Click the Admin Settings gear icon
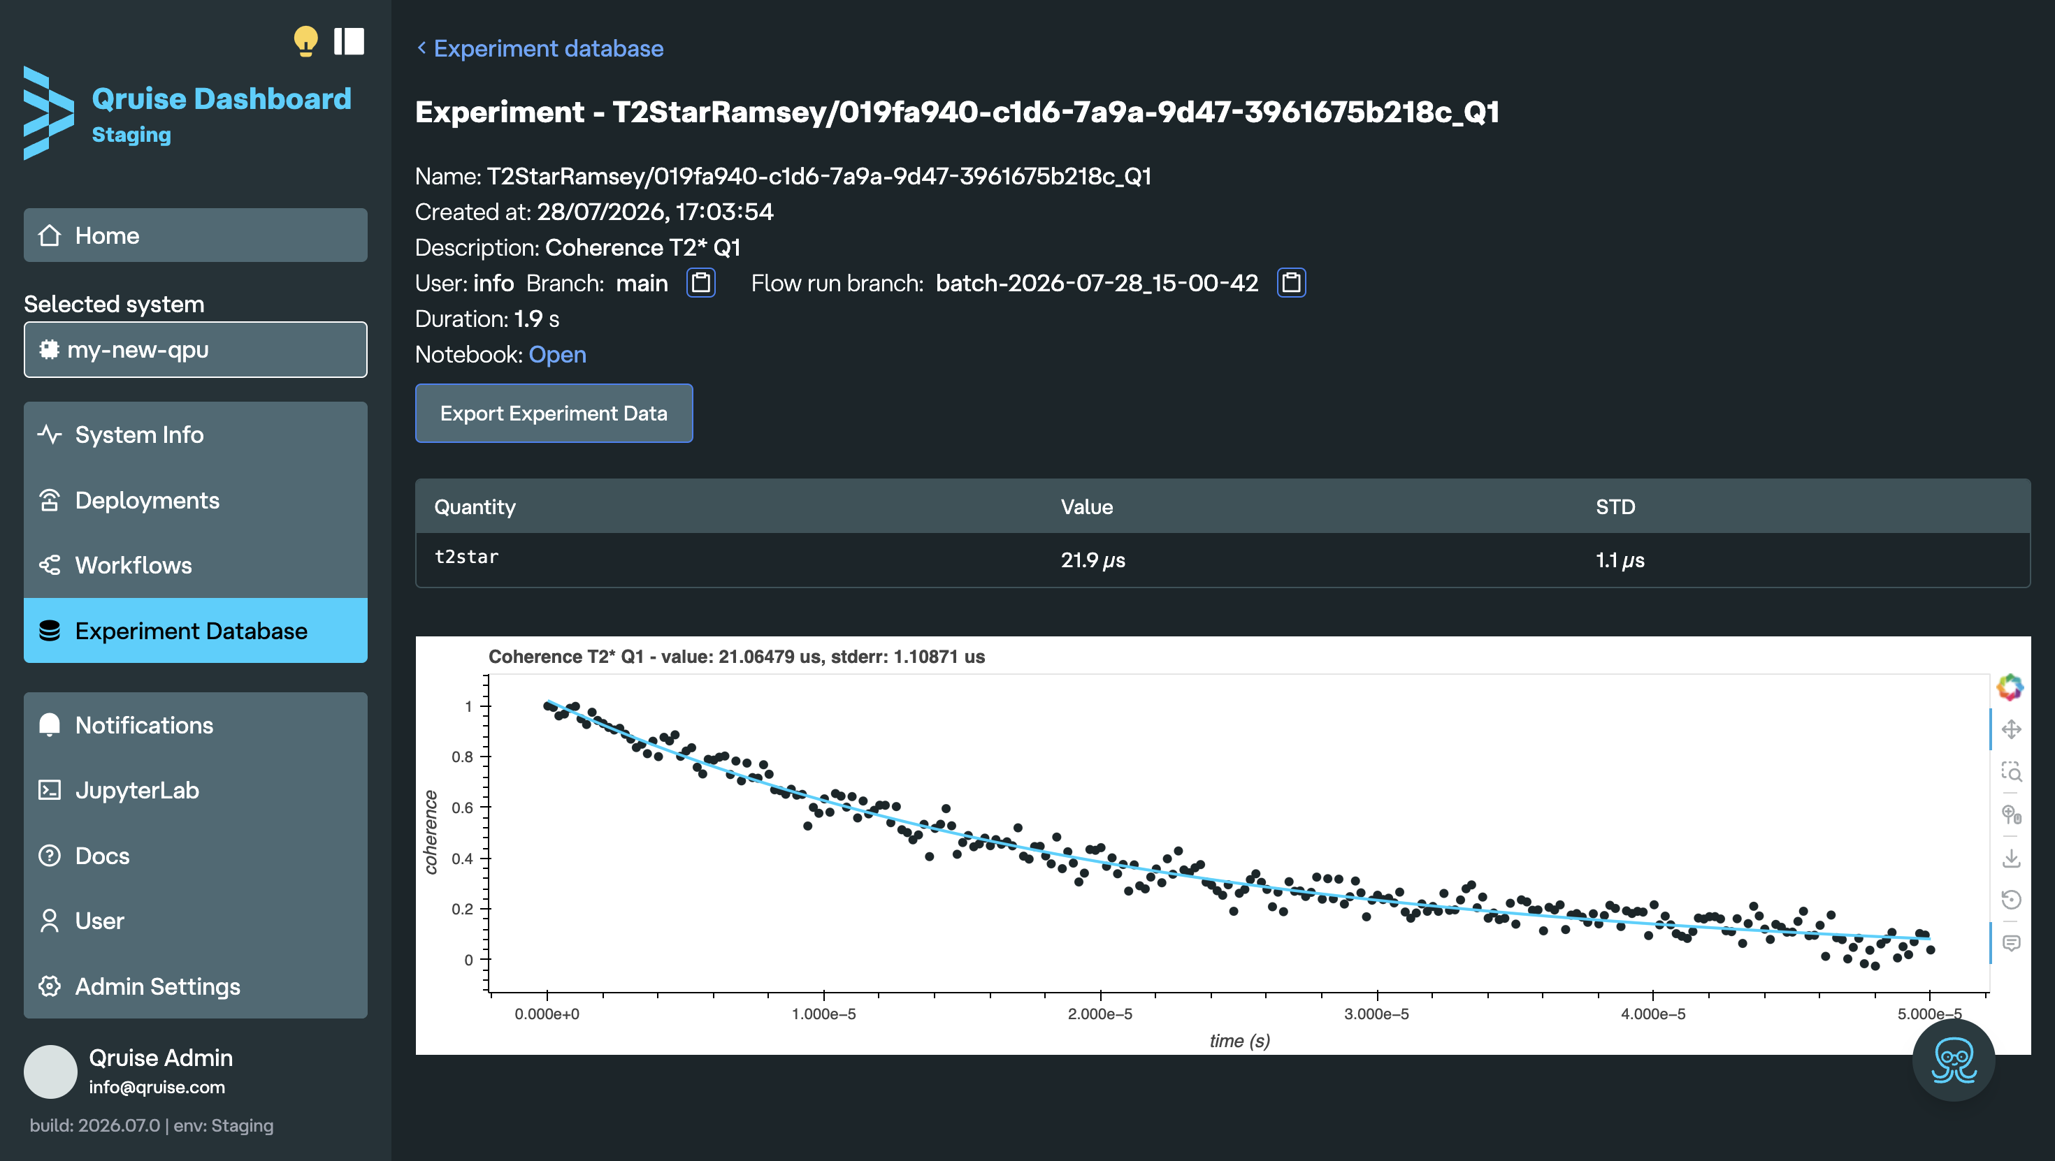The width and height of the screenshot is (2055, 1161). point(50,986)
